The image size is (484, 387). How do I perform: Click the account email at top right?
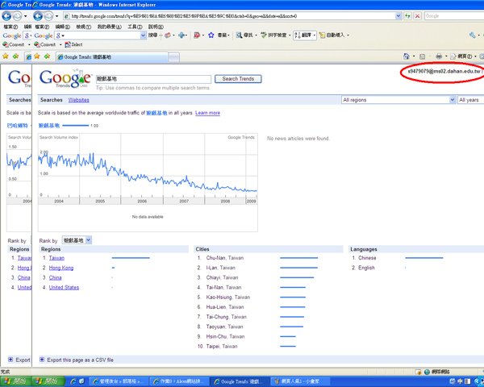click(444, 71)
